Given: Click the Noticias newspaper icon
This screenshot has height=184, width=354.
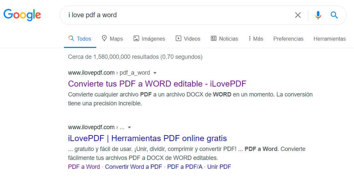Looking at the screenshot, I should 213,38.
